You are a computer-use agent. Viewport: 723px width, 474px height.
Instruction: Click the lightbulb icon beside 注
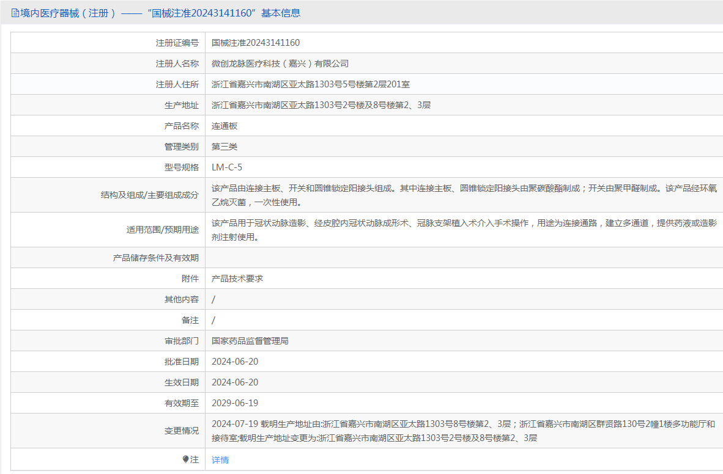pos(186,459)
